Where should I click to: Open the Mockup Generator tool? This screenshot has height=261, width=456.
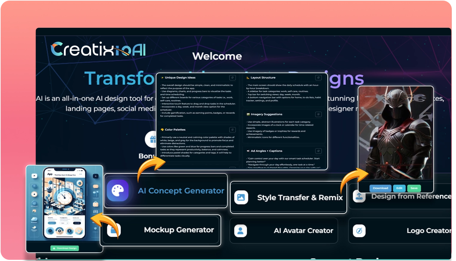[x=178, y=230]
